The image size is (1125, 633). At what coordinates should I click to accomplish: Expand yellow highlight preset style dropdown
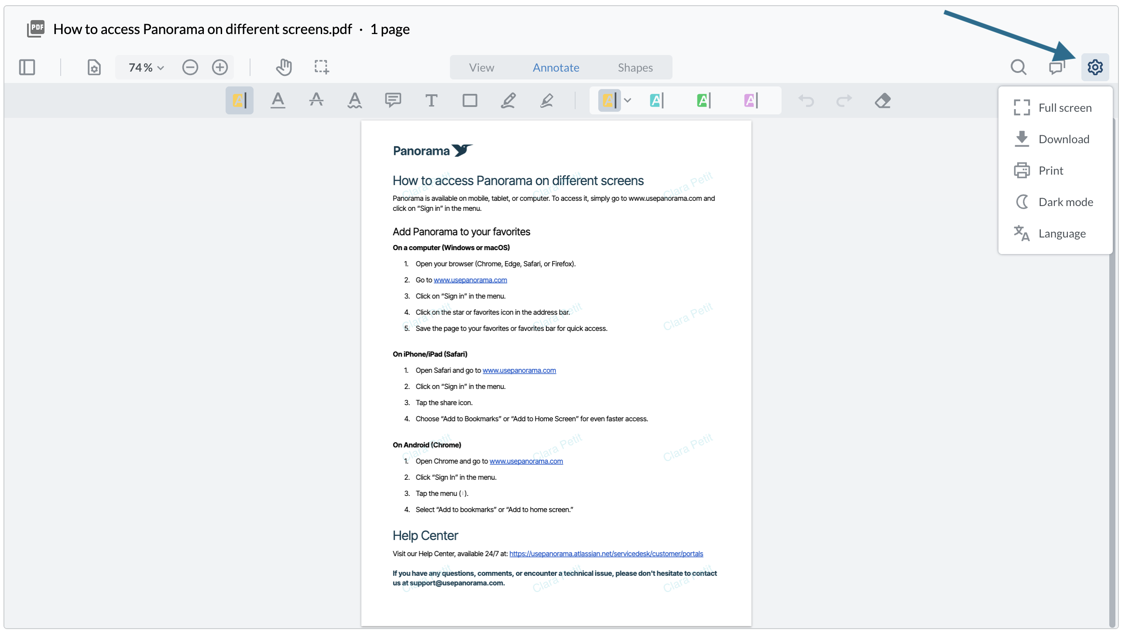coord(628,100)
